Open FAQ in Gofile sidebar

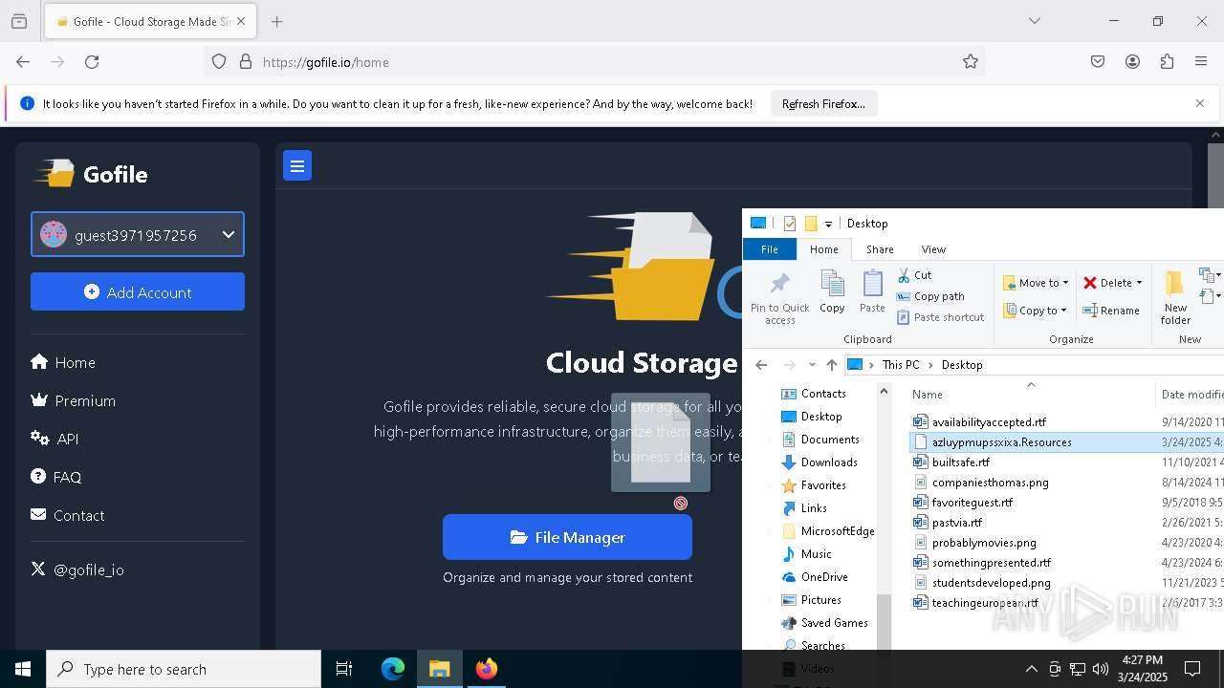[56, 477]
